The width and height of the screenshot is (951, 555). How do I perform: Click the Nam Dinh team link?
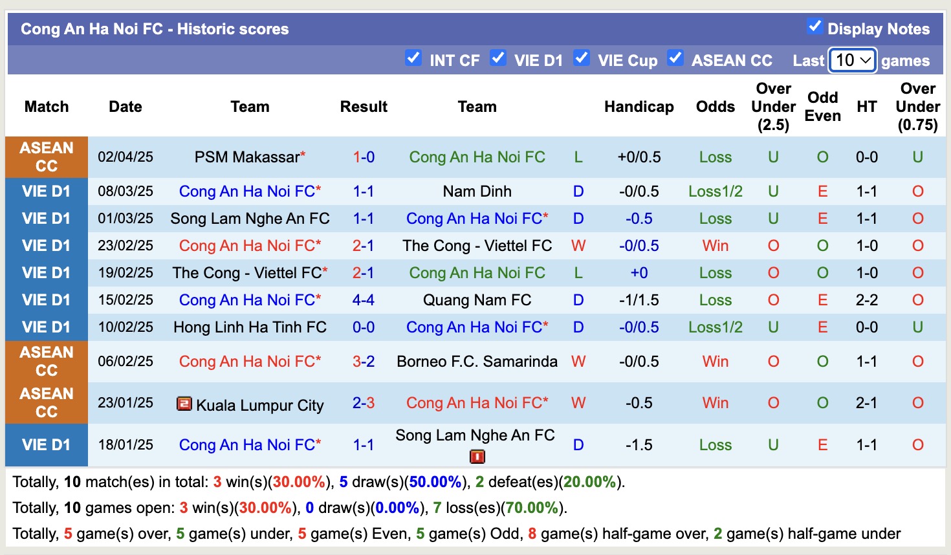[x=477, y=191]
